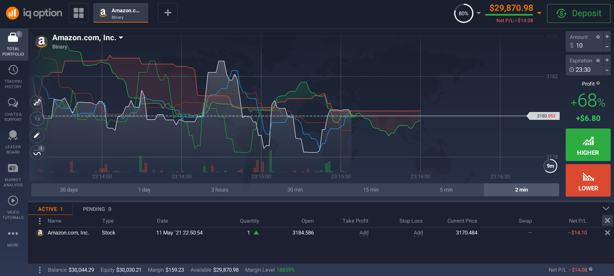Click the Amazon.com, Inc. position name
614x276 pixels.
(x=68, y=233)
